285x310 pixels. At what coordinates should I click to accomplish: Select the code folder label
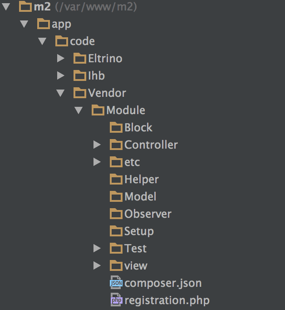(82, 41)
